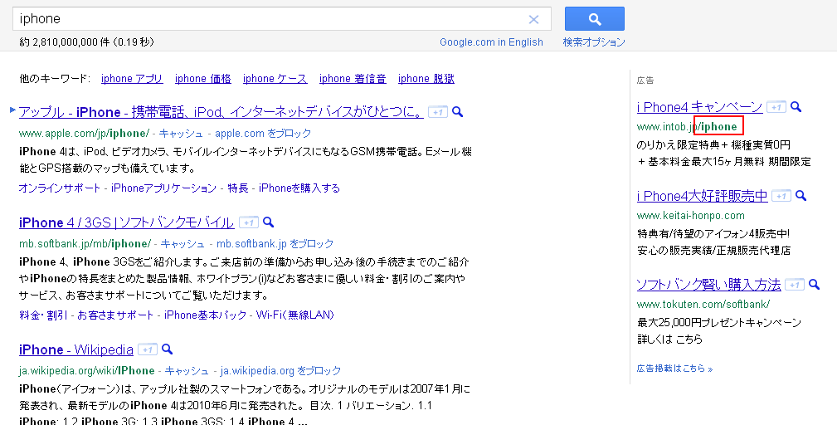This screenshot has width=837, height=425.
Task: Open the i Phone4大好評販売中 ad
Action: click(x=702, y=196)
